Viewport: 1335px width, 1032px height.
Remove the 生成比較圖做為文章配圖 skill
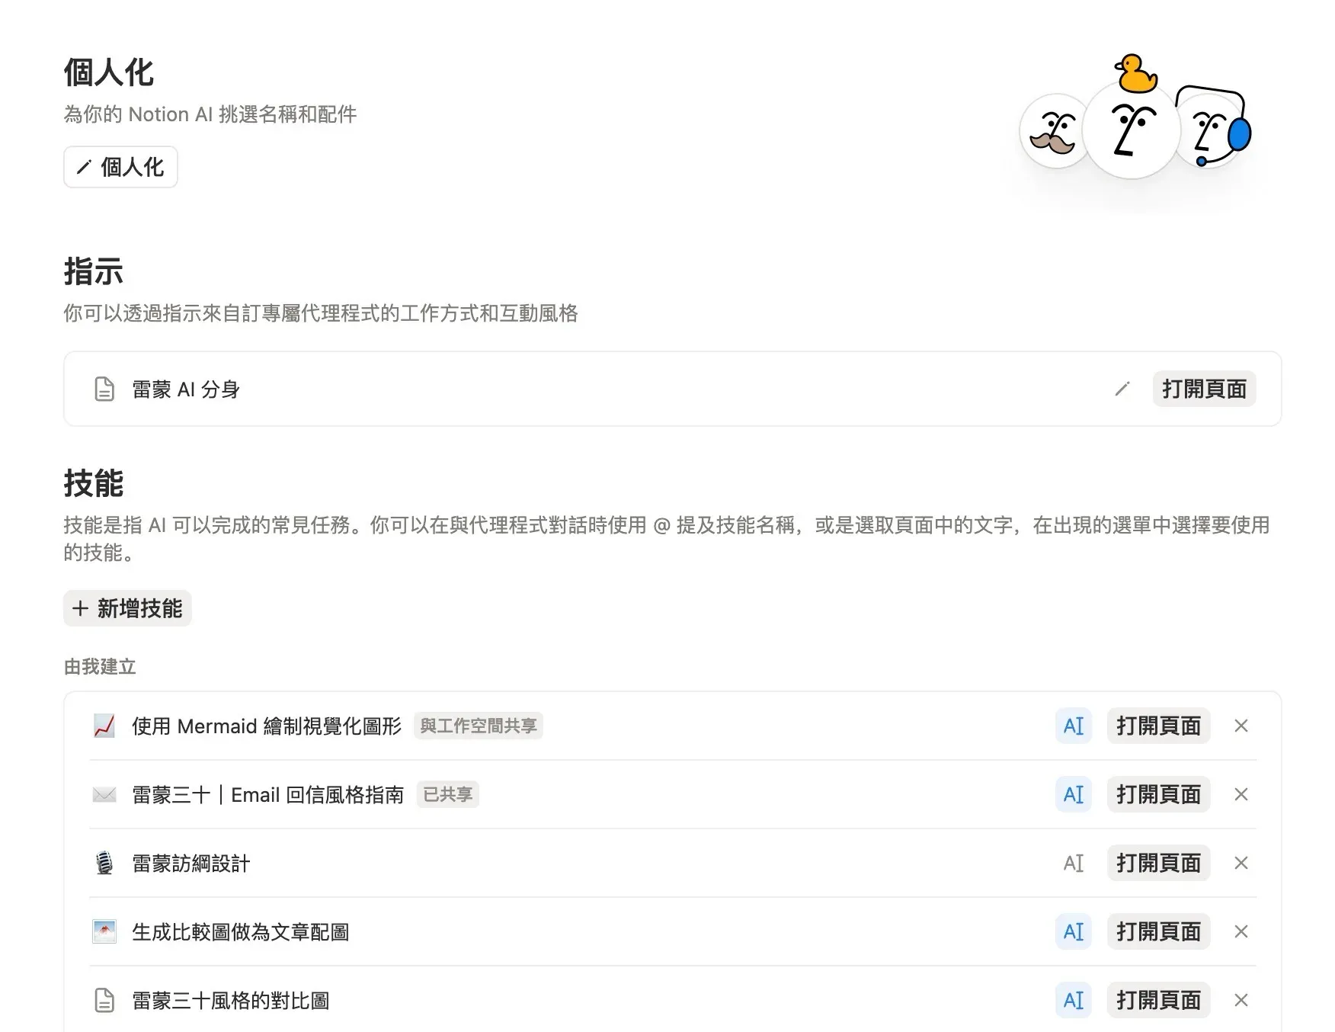(x=1241, y=932)
